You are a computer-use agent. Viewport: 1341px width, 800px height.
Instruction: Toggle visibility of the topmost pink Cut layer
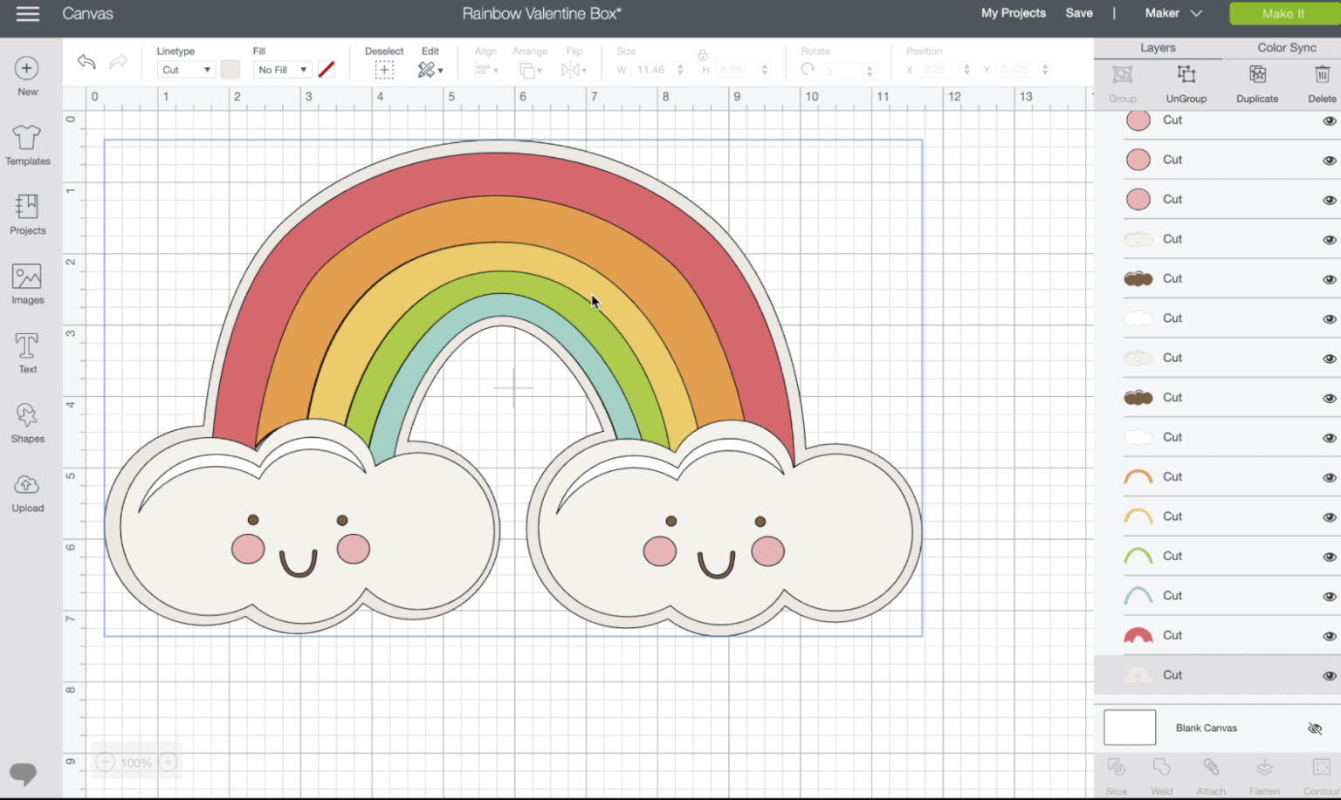[1329, 120]
